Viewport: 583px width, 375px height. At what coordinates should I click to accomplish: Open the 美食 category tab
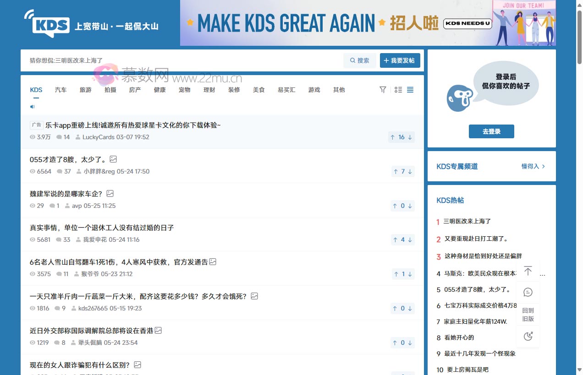tap(258, 90)
